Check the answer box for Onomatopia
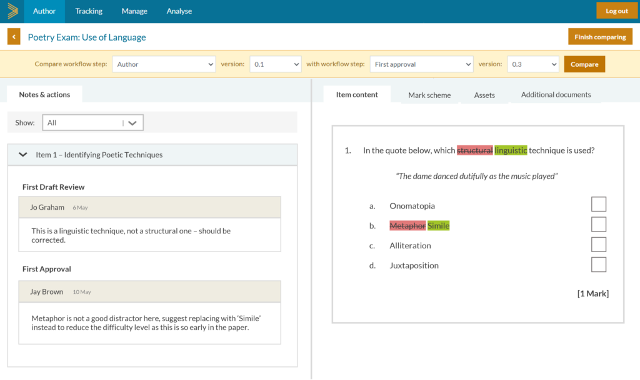 coord(598,203)
